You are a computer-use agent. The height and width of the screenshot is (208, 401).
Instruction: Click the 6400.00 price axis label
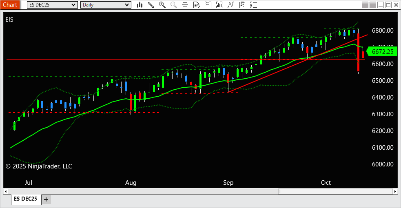click(383, 97)
